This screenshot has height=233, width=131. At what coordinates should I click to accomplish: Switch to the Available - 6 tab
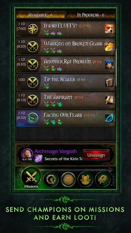click(x=40, y=15)
